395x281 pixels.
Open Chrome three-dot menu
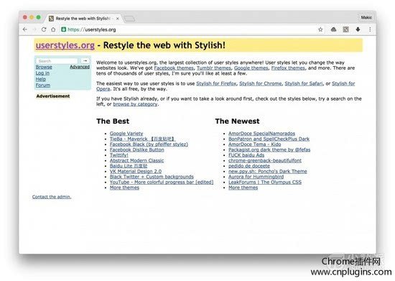[x=370, y=29]
